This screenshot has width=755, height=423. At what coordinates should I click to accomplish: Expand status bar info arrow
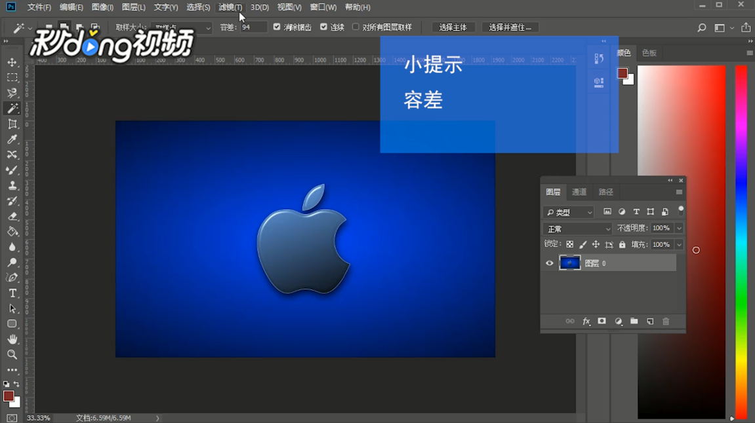click(x=157, y=418)
